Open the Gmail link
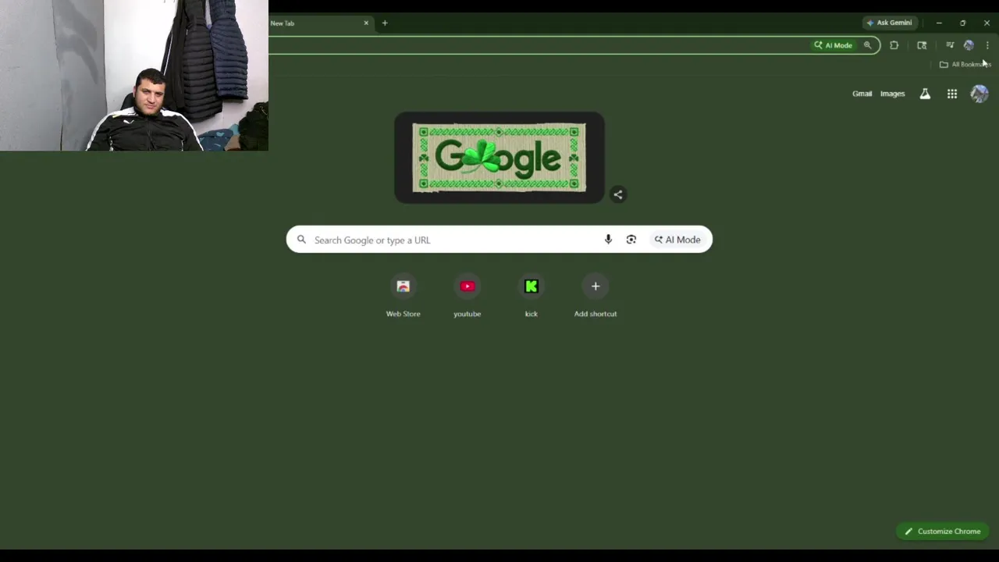This screenshot has width=999, height=562. (x=862, y=94)
